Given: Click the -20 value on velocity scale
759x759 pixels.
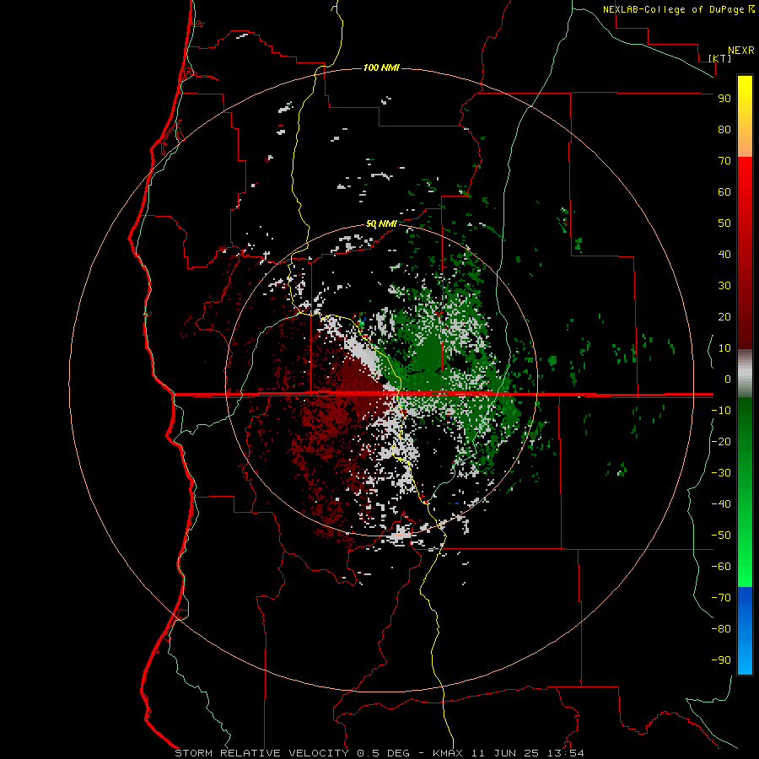Looking at the screenshot, I should point(721,441).
